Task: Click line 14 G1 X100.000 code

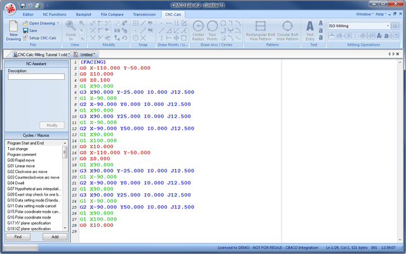Action: [98, 141]
